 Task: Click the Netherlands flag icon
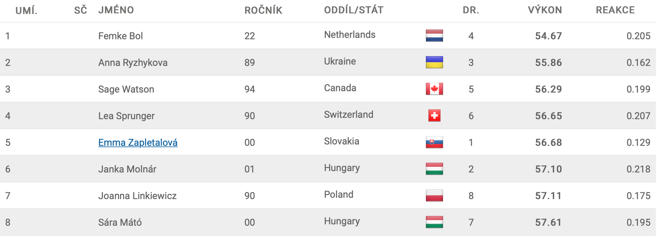(434, 36)
